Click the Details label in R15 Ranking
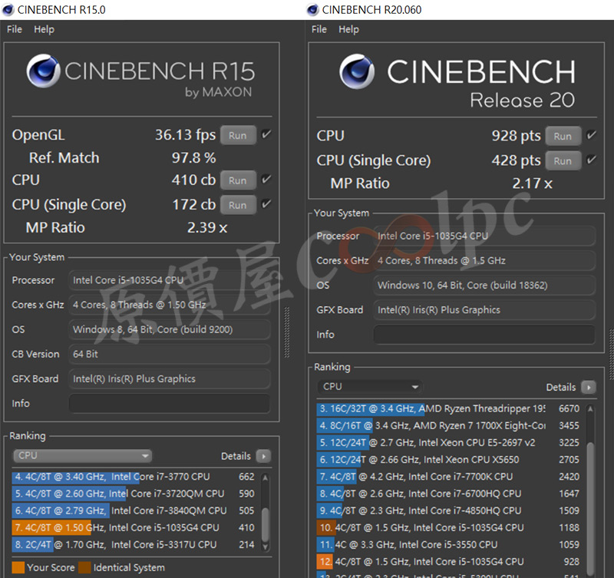 coord(236,456)
